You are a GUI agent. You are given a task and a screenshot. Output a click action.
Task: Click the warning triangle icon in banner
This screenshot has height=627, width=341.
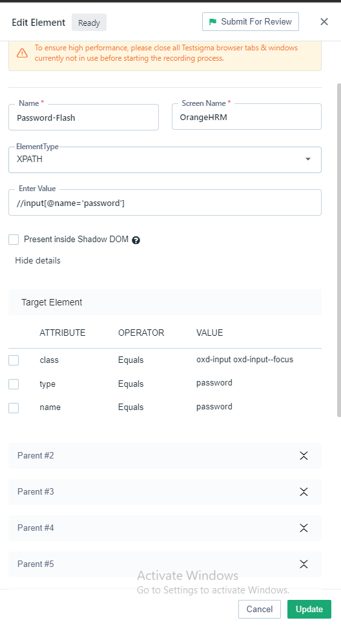tap(22, 53)
